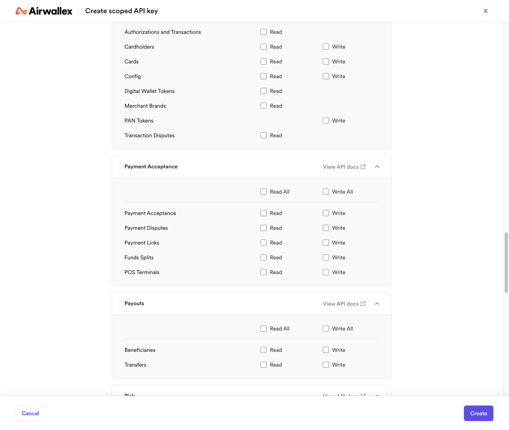Click the Airwallex logo
The width and height of the screenshot is (509, 430).
[x=44, y=11]
